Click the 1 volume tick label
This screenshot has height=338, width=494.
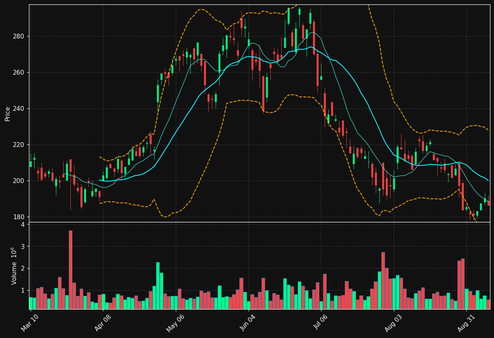click(23, 290)
